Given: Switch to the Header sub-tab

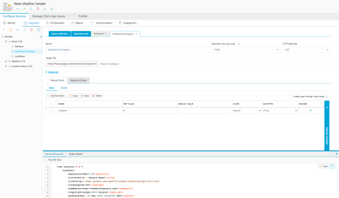Looking at the screenshot, I should 64,88.
